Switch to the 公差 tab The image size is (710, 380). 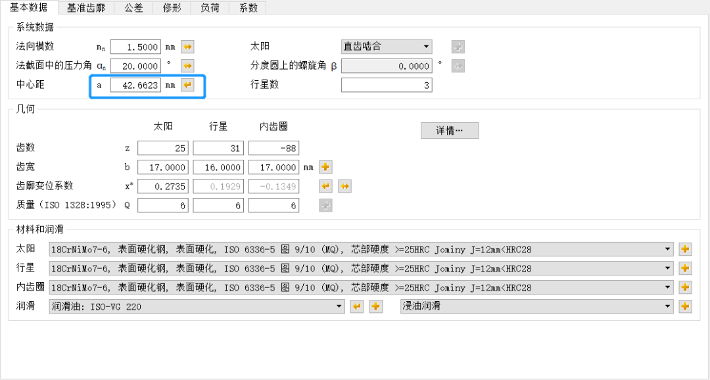pos(132,9)
